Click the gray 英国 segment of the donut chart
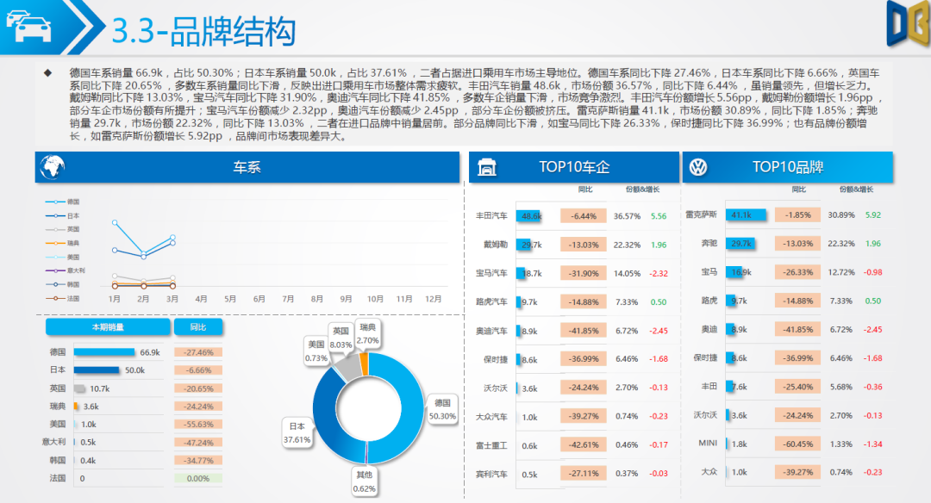Image resolution: width=931 pixels, height=503 pixels. click(x=350, y=368)
